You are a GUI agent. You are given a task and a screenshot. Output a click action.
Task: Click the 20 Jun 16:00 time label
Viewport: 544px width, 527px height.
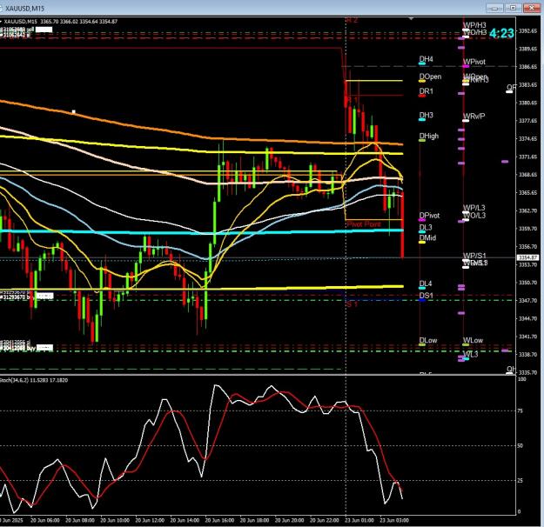coord(219,520)
